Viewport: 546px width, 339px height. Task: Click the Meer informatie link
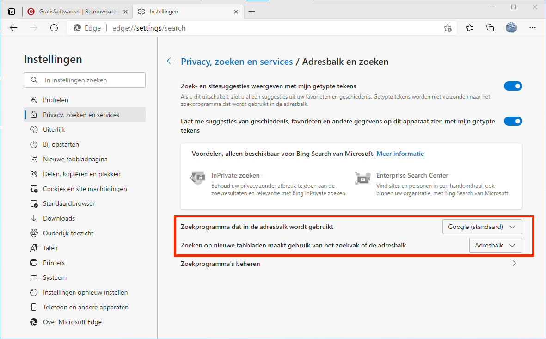[400, 154]
